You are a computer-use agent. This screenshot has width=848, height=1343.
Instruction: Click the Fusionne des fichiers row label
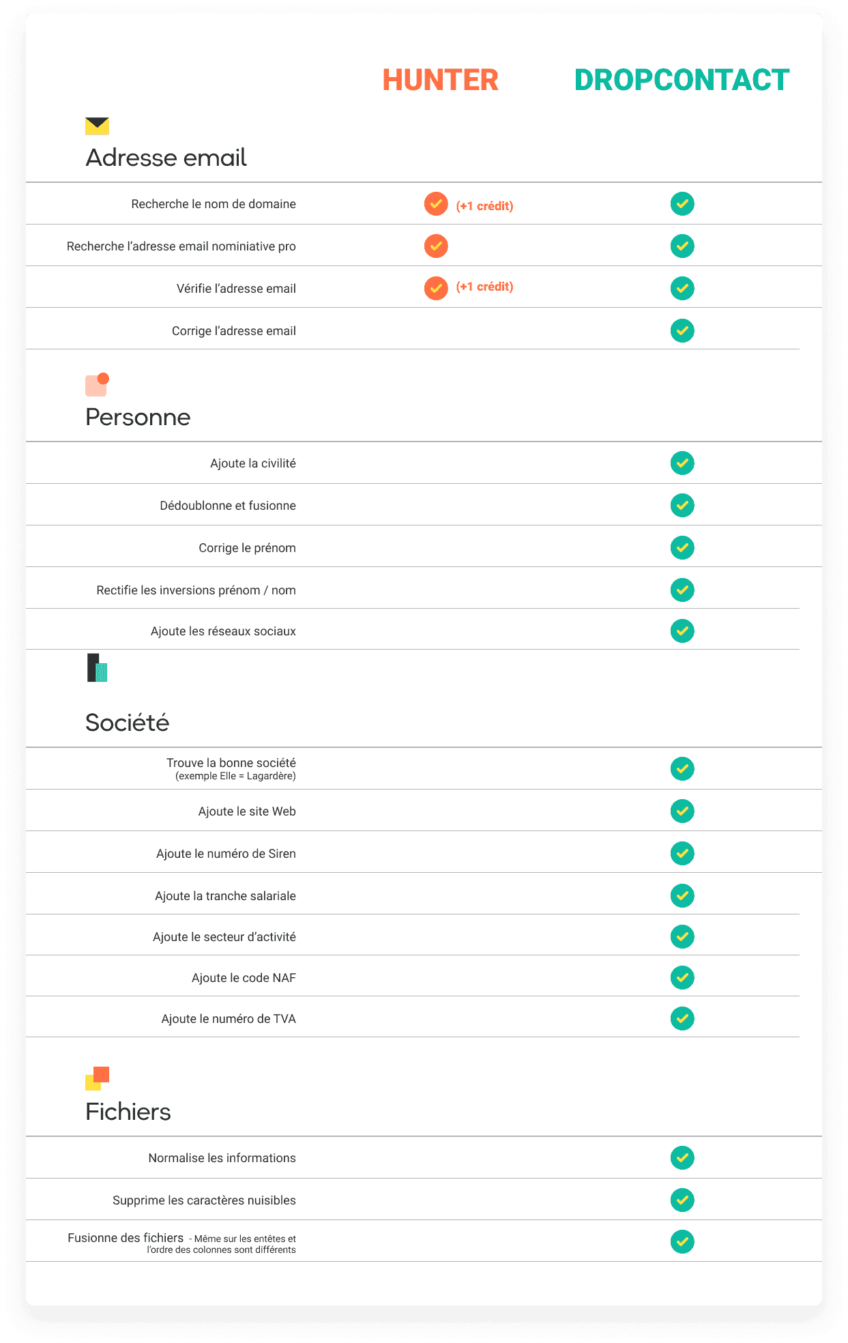(x=126, y=1238)
